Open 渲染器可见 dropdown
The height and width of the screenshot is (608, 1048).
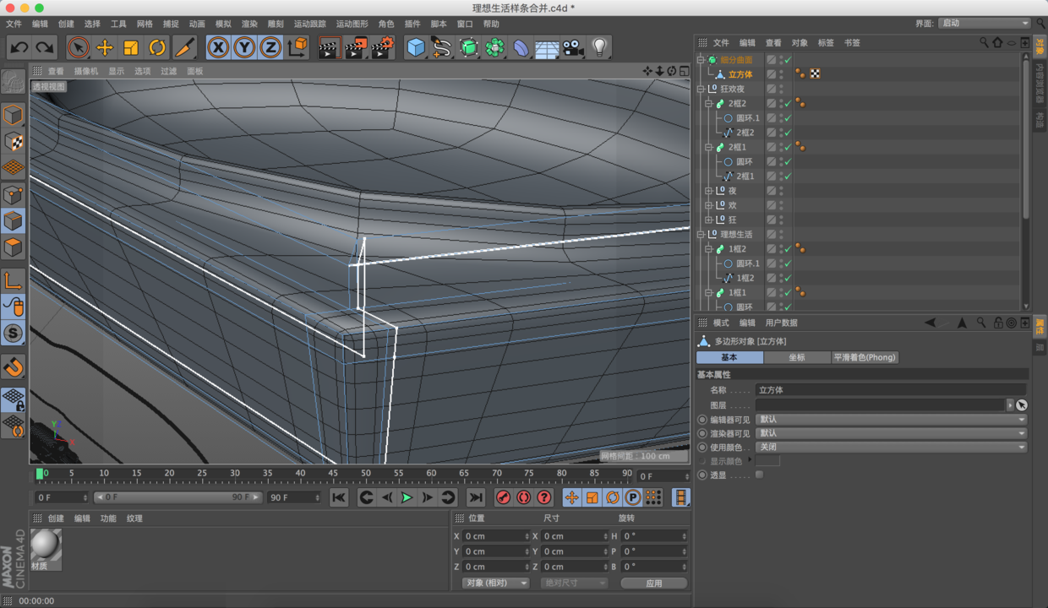tap(892, 433)
